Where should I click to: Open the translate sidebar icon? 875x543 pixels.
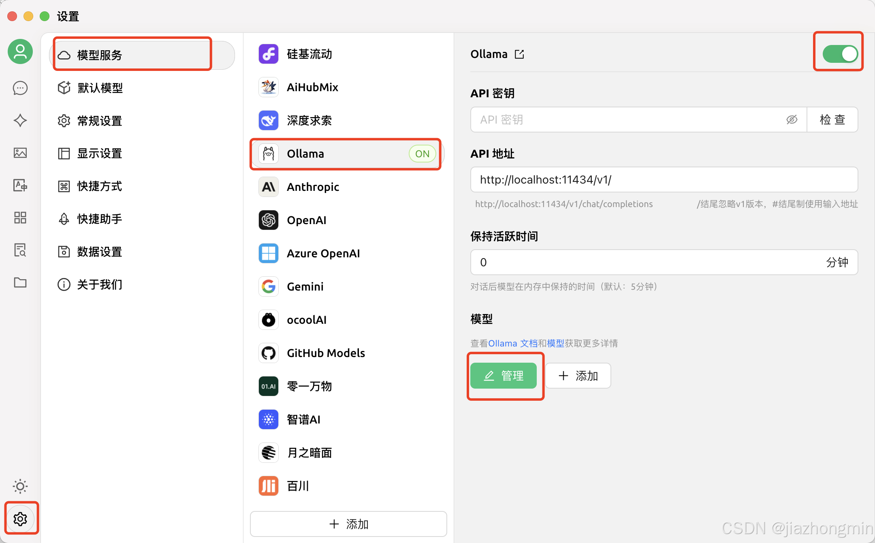point(20,185)
